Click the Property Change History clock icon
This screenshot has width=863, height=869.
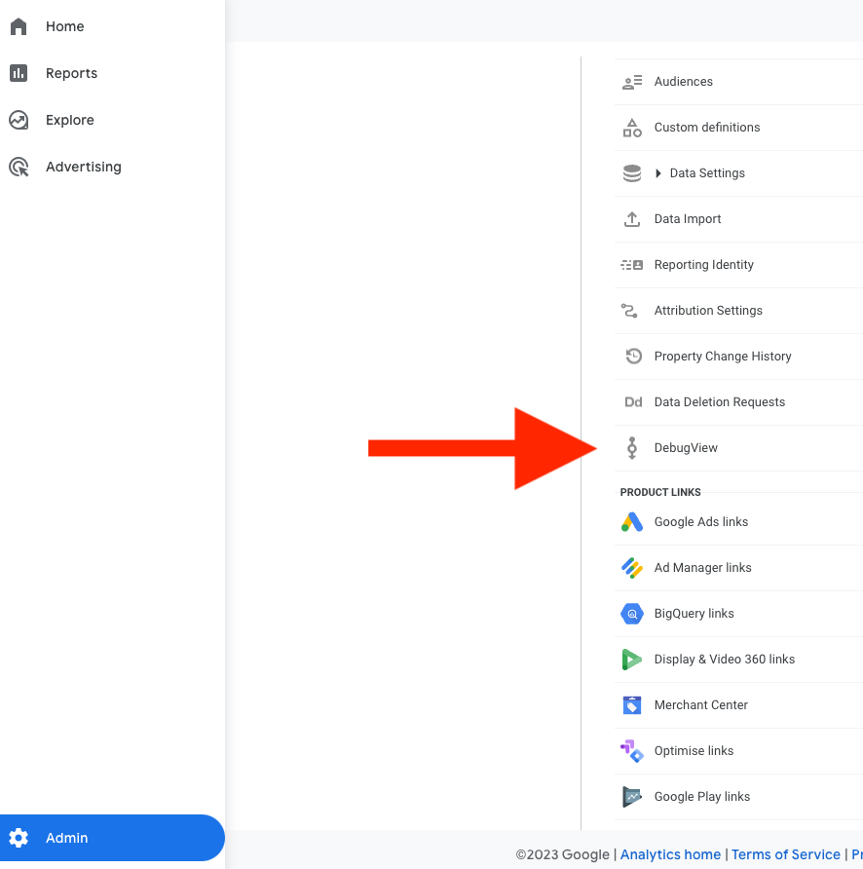[x=633, y=356]
